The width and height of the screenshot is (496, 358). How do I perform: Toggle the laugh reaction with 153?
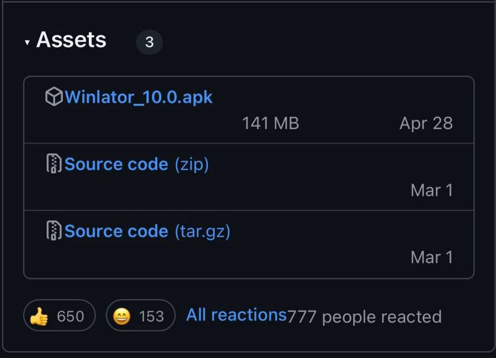coord(140,316)
